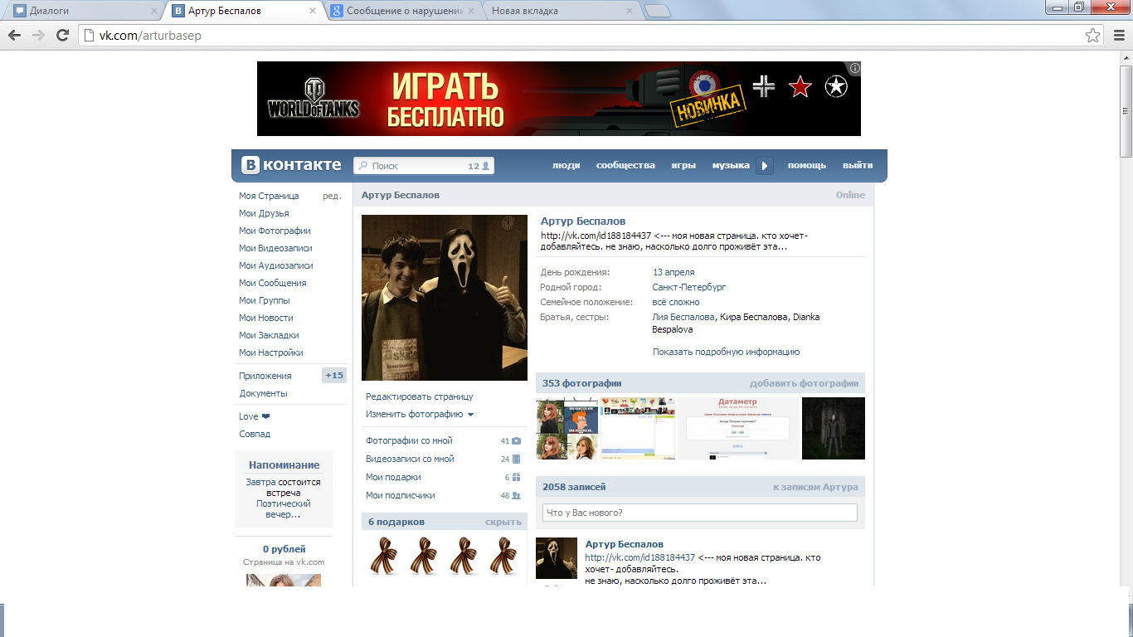Open Поэтический вечер reminder
Image resolution: width=1133 pixels, height=637 pixels.
284,509
